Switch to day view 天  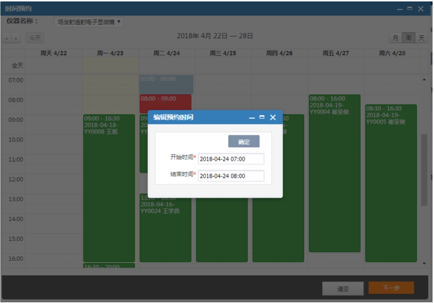[421, 38]
